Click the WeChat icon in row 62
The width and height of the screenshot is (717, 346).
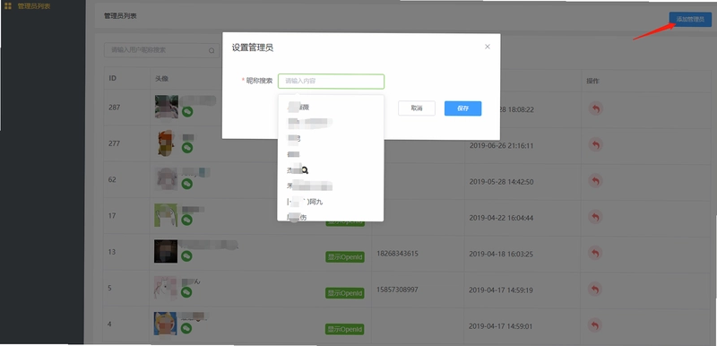(186, 184)
